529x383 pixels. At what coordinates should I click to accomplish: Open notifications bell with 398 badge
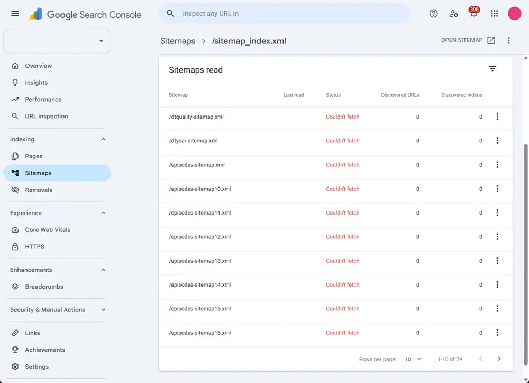pyautogui.click(x=473, y=13)
